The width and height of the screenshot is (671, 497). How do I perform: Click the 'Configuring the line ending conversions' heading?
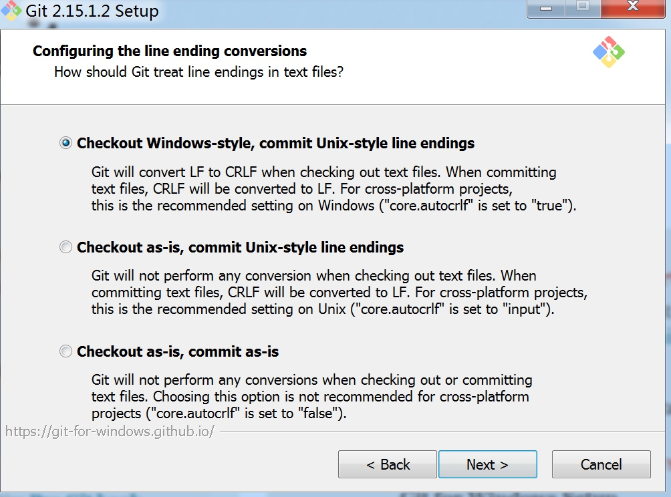170,51
